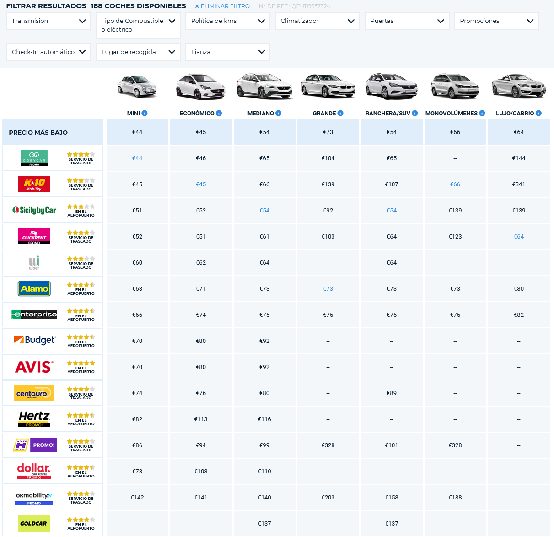554x537 pixels.
Task: Open the info icon next to MEDIANO
Action: tap(279, 113)
